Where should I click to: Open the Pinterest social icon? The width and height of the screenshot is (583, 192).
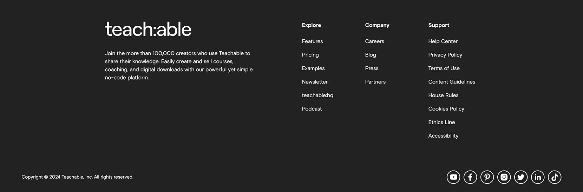point(487,177)
